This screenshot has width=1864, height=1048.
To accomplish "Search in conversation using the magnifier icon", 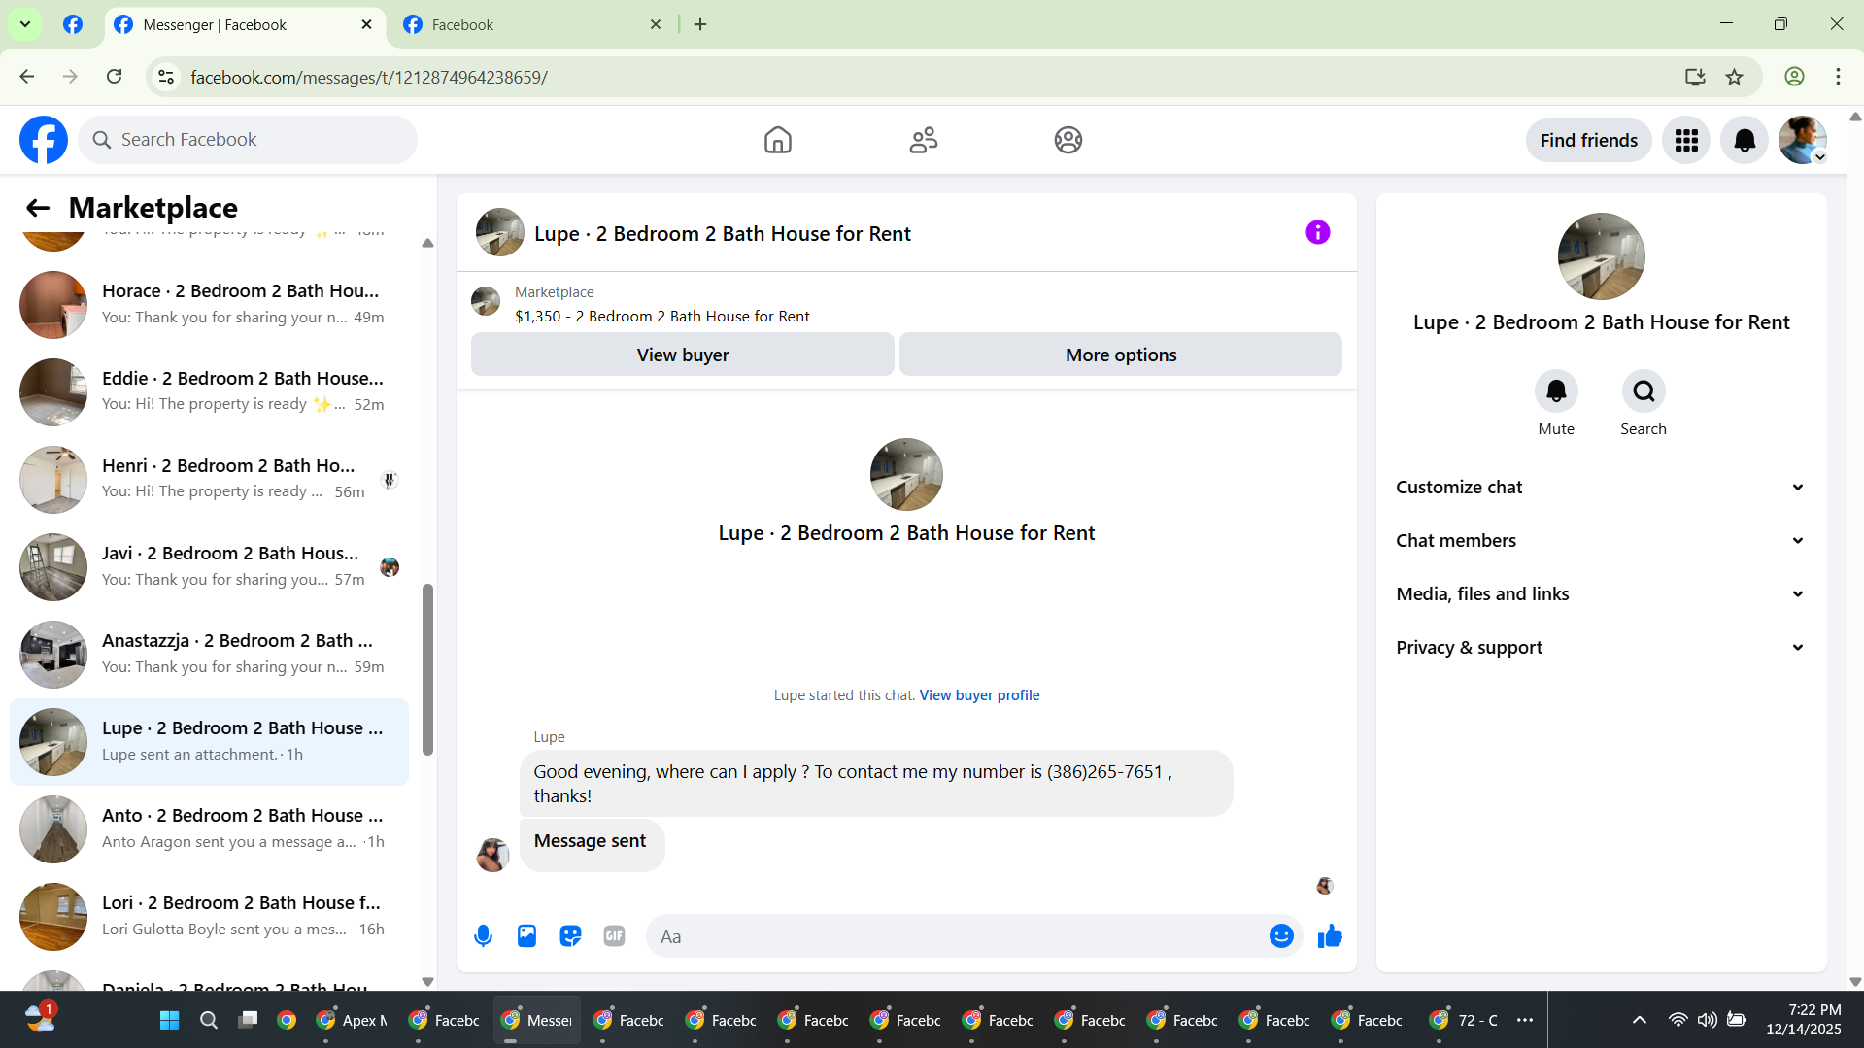I will [1644, 391].
